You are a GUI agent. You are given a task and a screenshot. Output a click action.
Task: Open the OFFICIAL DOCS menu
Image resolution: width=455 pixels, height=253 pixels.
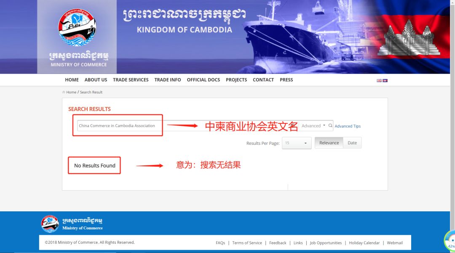[203, 80]
